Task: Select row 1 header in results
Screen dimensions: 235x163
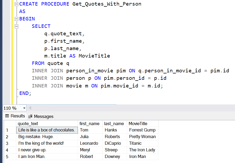Action: coord(10,130)
